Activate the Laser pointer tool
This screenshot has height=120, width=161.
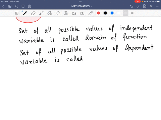click(91, 13)
